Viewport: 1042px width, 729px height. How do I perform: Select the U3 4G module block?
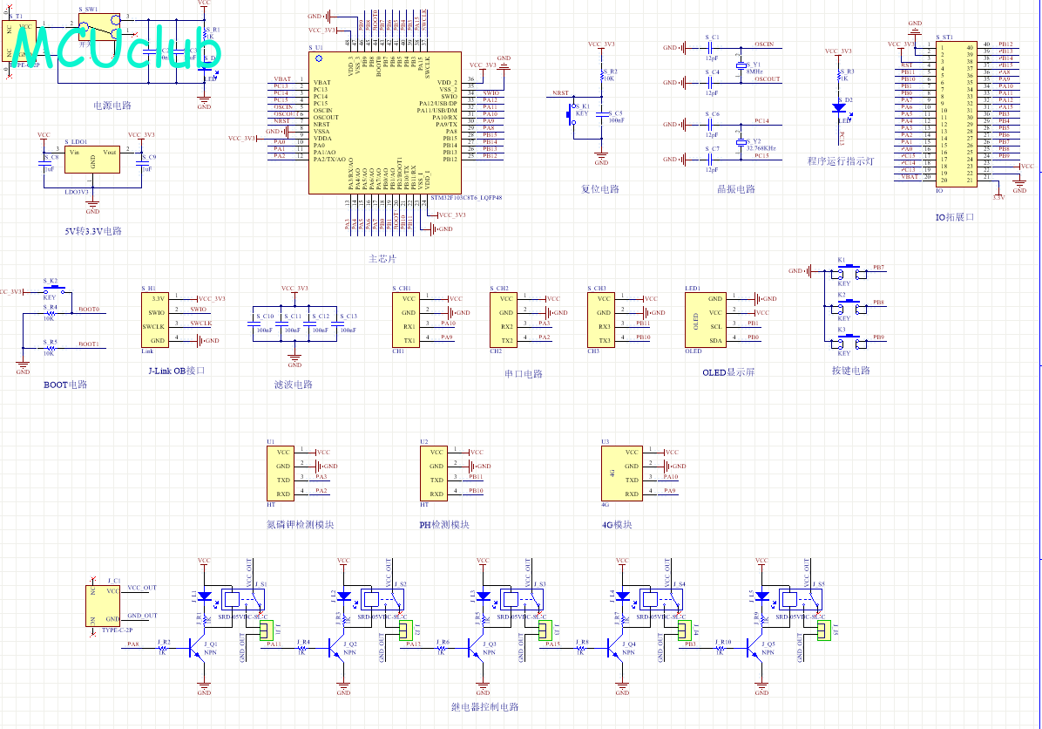622,473
